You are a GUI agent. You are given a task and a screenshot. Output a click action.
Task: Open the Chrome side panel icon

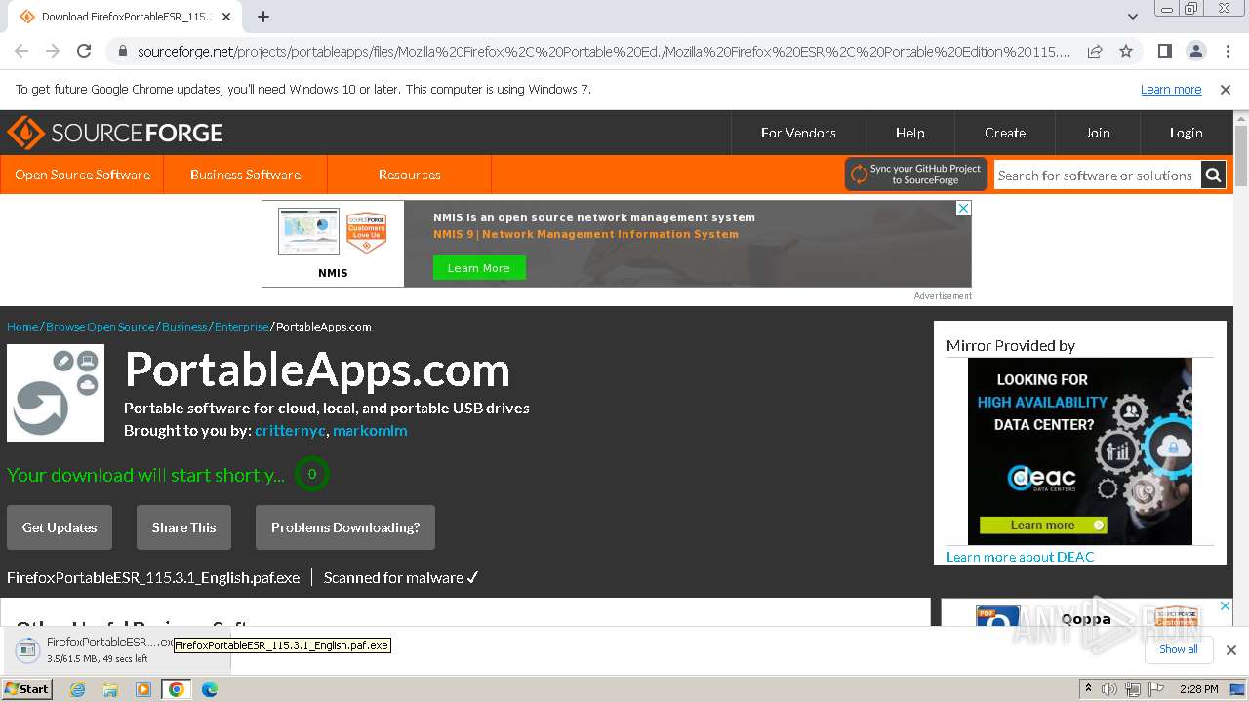point(1164,51)
